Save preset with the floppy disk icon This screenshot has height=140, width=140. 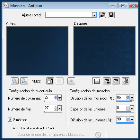[x=111, y=15]
